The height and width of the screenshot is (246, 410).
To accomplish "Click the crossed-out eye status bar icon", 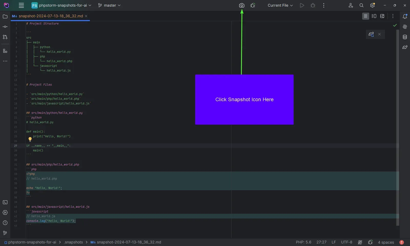I will [360, 242].
